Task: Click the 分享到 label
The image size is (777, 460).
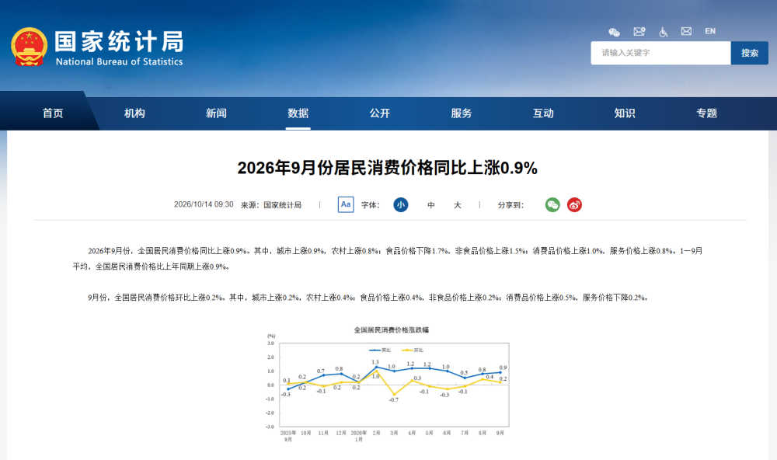Action: (x=510, y=205)
